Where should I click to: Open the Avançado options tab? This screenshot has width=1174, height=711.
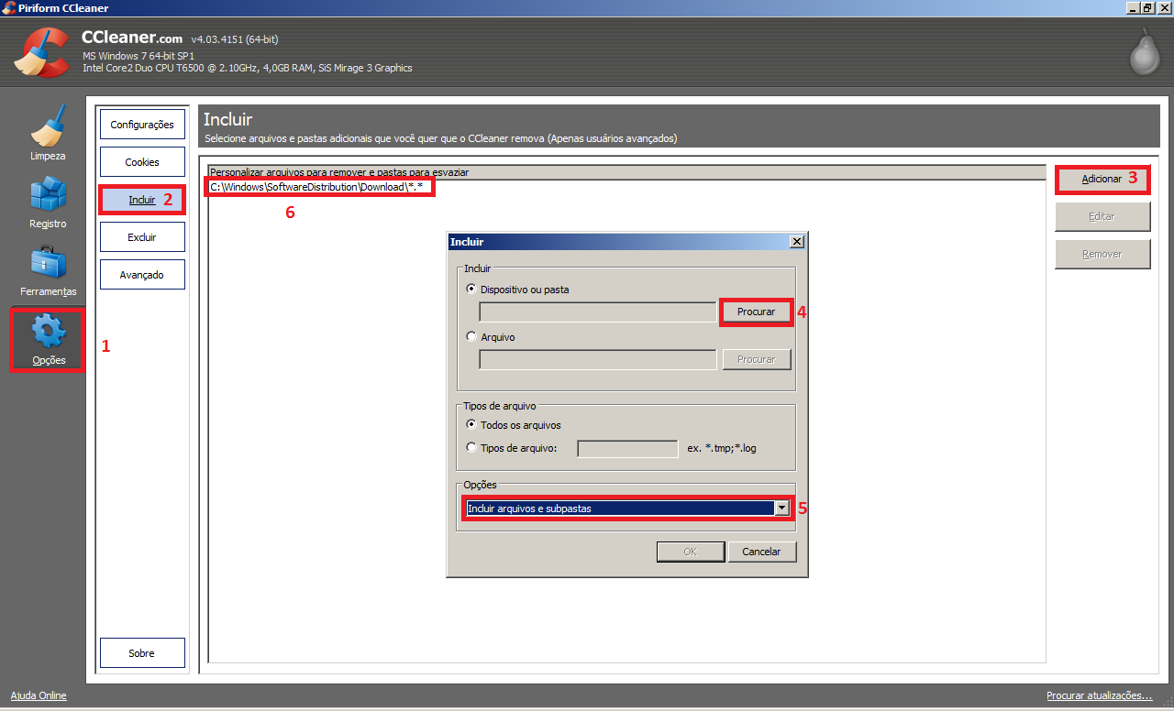coord(142,275)
